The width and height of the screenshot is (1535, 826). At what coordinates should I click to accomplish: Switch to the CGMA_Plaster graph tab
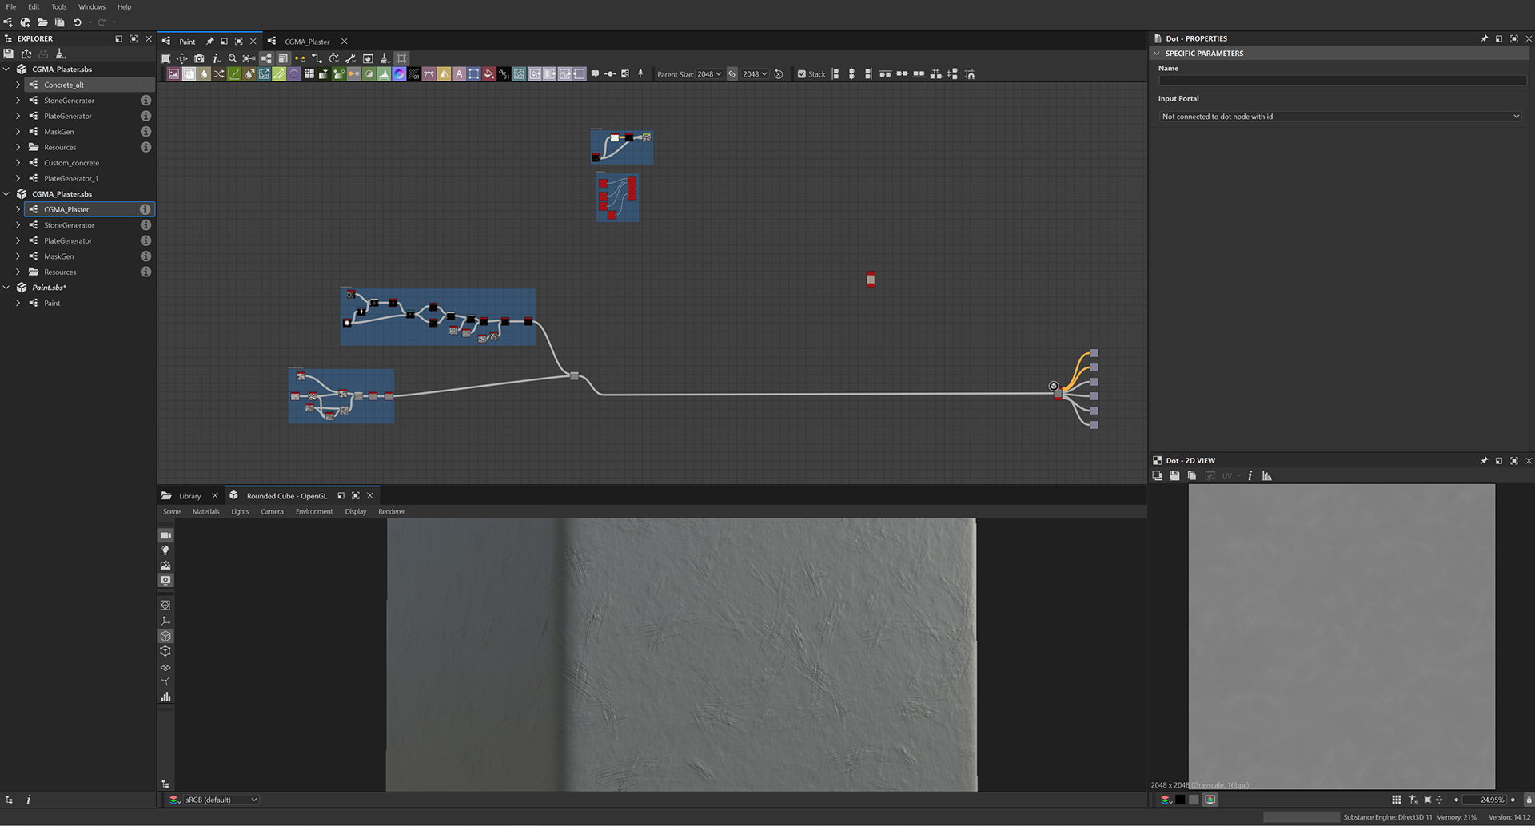coord(307,42)
